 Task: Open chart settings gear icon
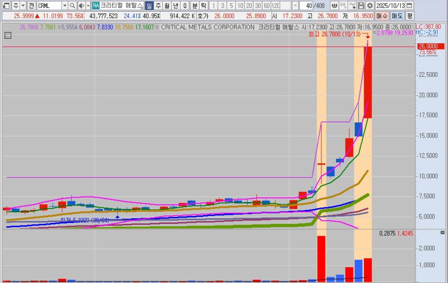pos(370,6)
